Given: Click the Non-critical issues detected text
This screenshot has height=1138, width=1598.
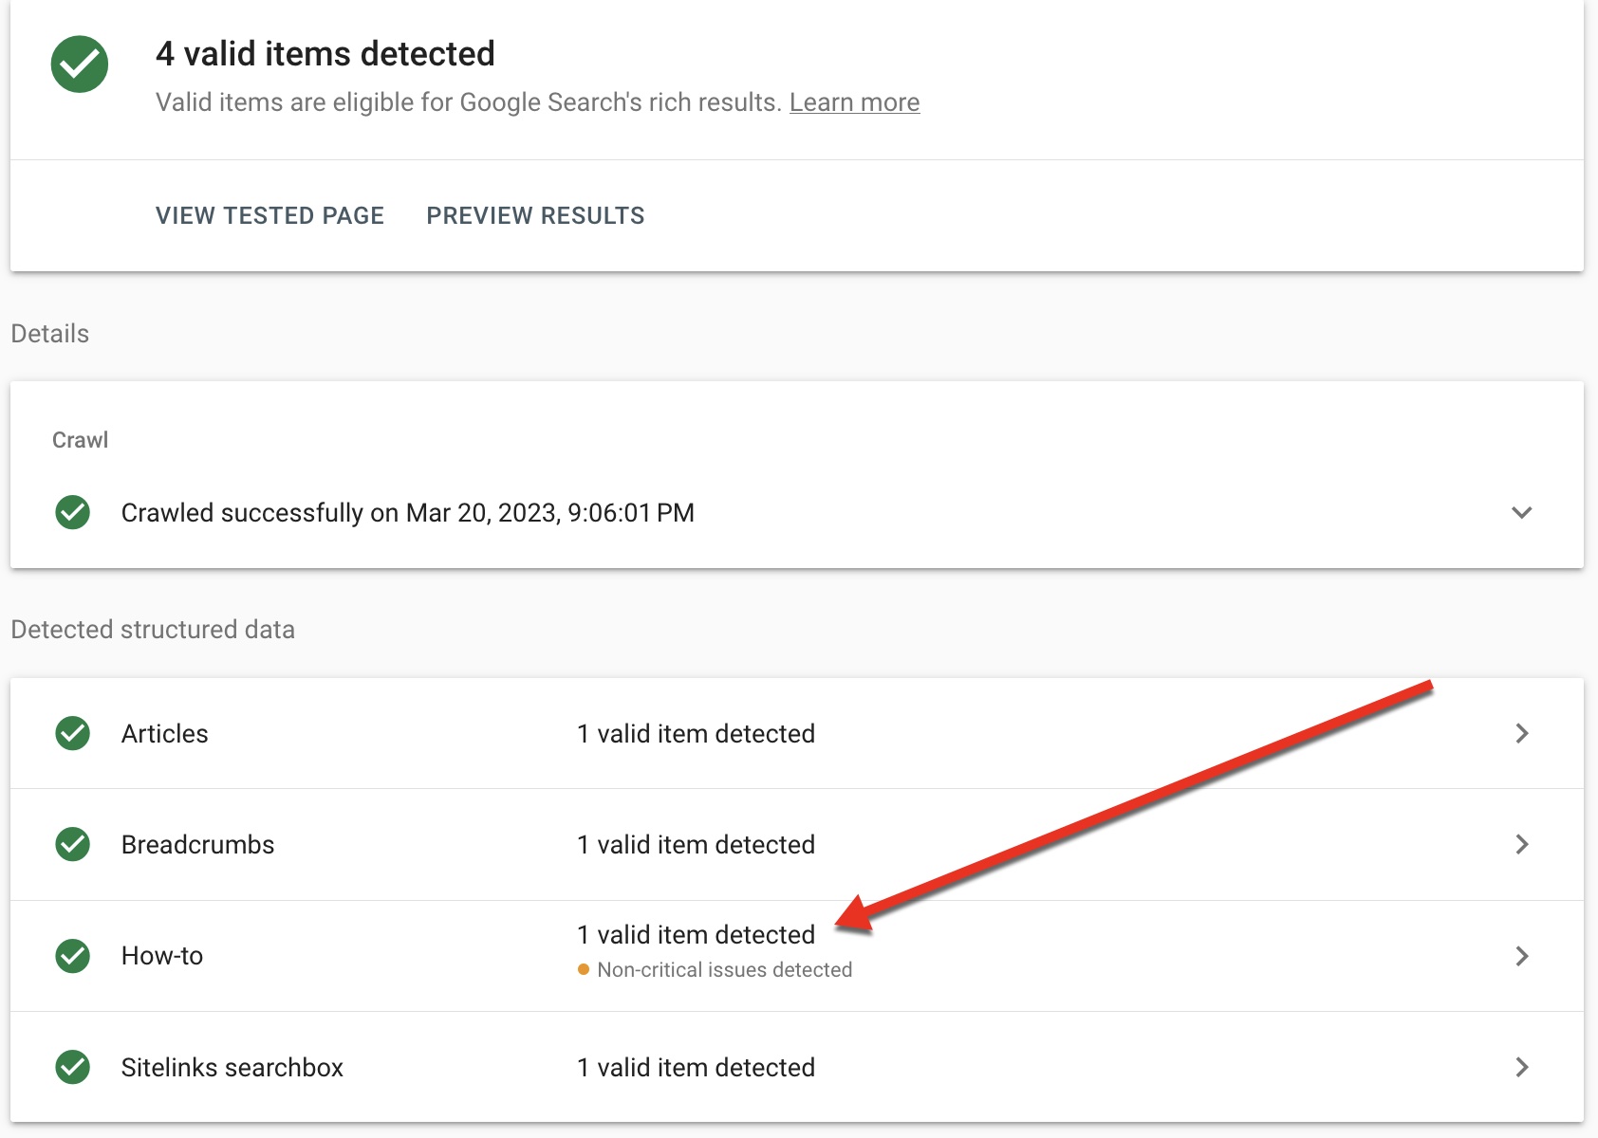Looking at the screenshot, I should pyautogui.click(x=725, y=970).
